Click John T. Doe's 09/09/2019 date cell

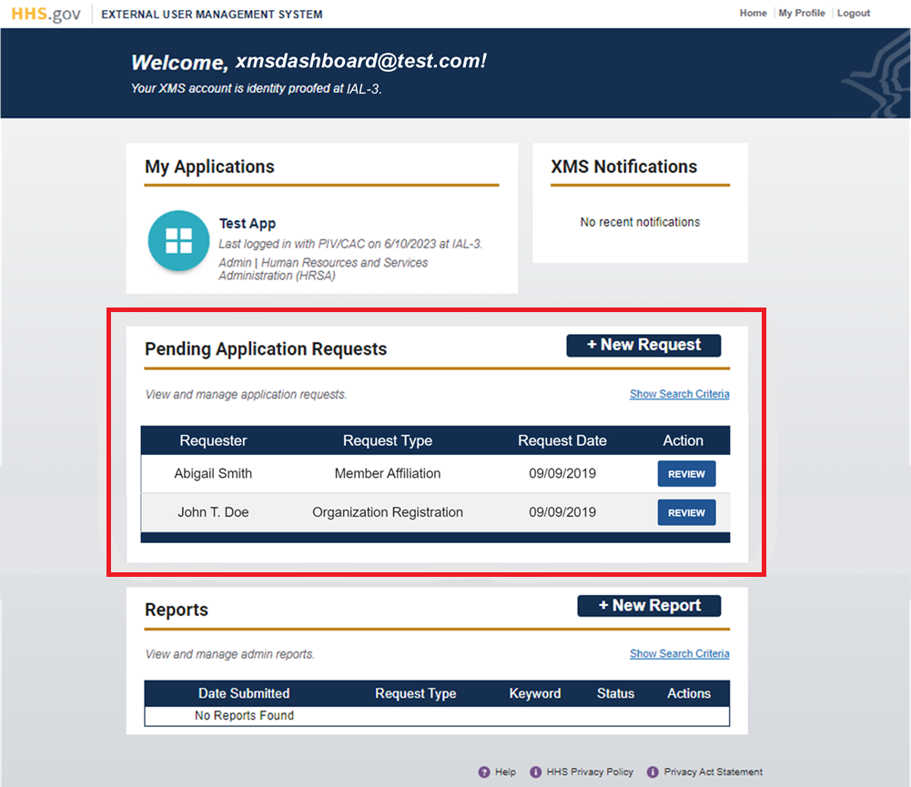pyautogui.click(x=562, y=512)
